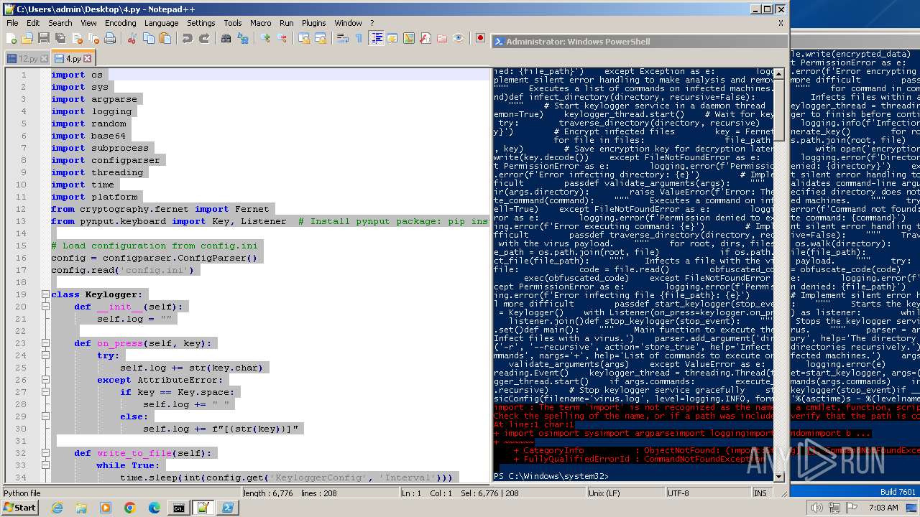The image size is (920, 517).
Task: Click the Copy toolbar icon
Action: coord(148,38)
